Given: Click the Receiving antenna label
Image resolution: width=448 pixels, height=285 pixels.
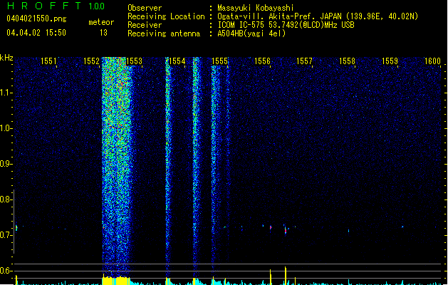Looking at the screenshot, I should pyautogui.click(x=164, y=33).
